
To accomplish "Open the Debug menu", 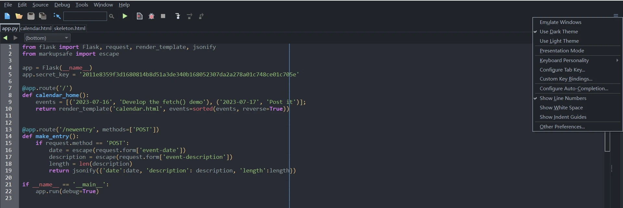I will (x=62, y=5).
